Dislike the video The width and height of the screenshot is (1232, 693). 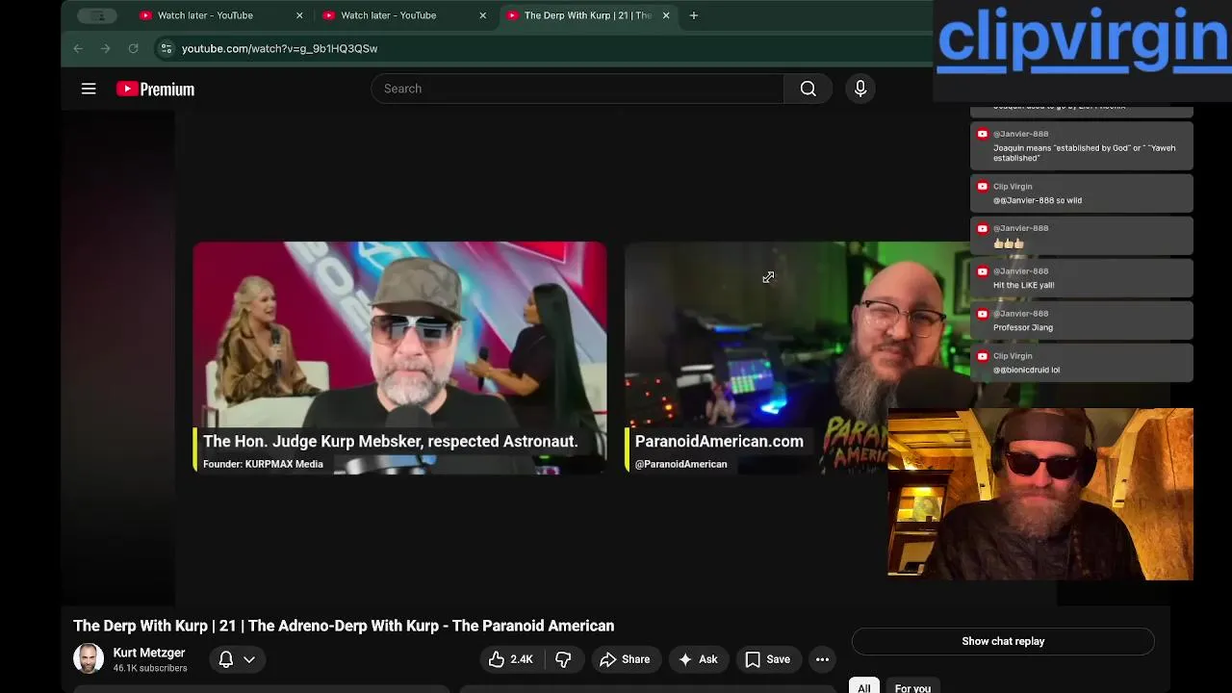click(564, 659)
